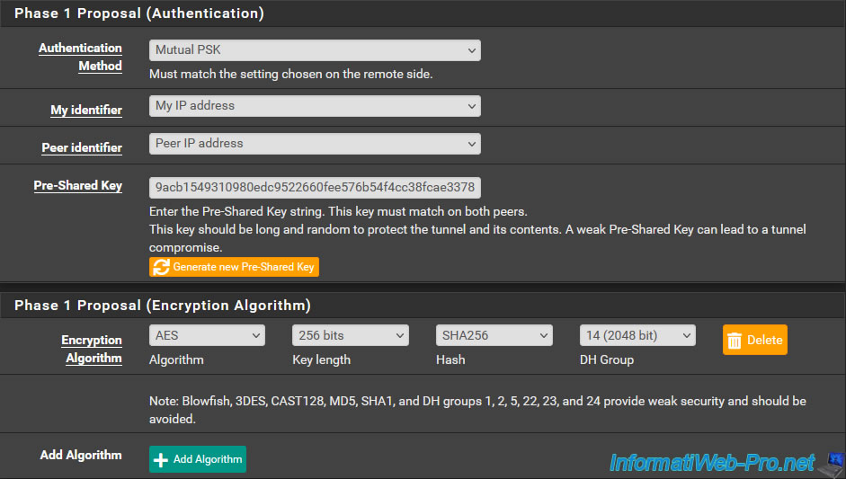Click the Authentication Method label link
Screen dimensions: 846x479
(80, 57)
